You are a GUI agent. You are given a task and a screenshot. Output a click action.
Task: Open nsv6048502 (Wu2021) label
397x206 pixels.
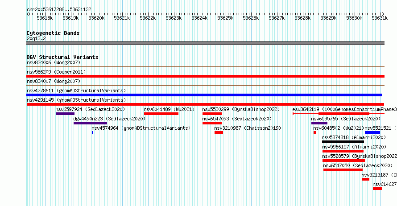pyautogui.click(x=339, y=128)
